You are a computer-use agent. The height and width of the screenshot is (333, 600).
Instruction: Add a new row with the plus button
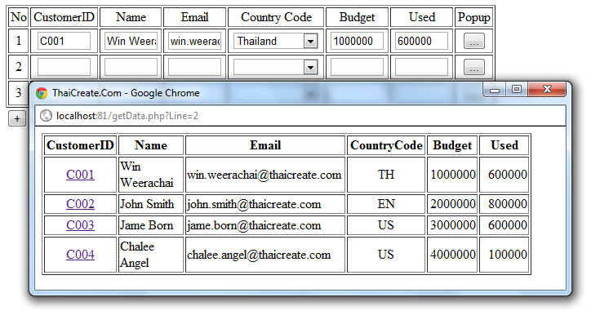coord(17,118)
